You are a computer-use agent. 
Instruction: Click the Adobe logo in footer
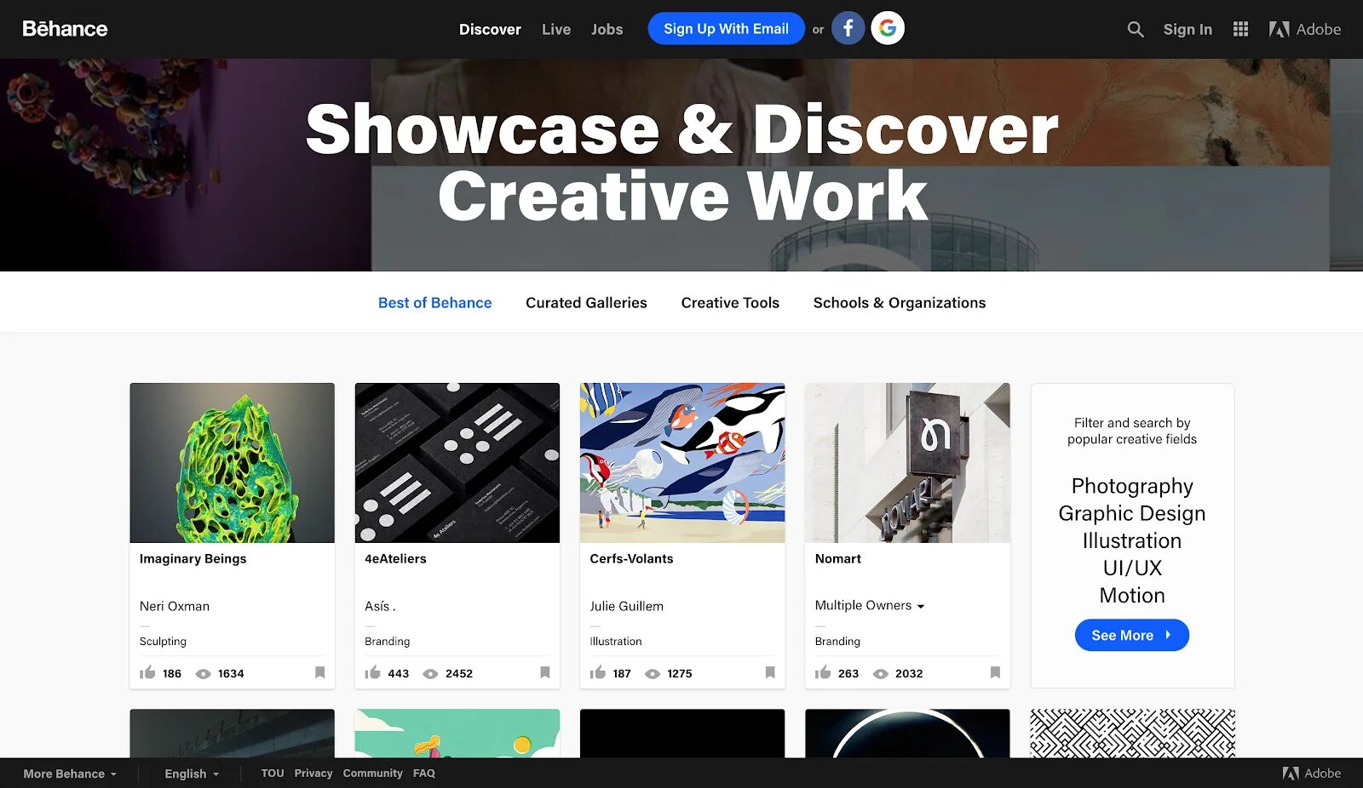point(1312,774)
